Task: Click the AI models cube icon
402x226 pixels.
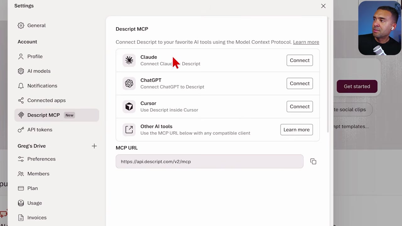Action: [21, 71]
